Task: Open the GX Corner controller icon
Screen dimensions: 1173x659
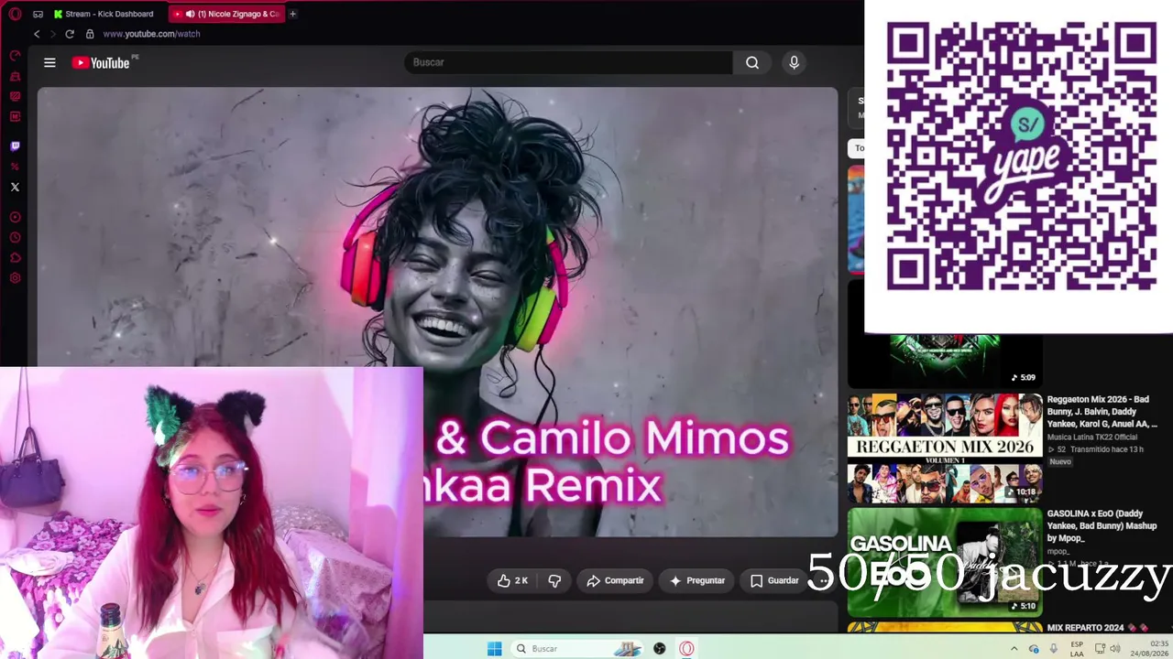Action: [38, 14]
